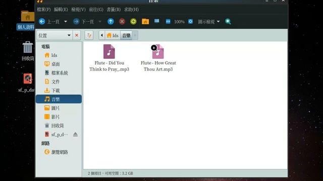Open the 求助(H) menu
This screenshot has width=323, height=181.
pyautogui.click(x=131, y=10)
